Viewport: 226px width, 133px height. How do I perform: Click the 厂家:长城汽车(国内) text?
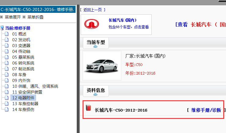click(x=145, y=56)
